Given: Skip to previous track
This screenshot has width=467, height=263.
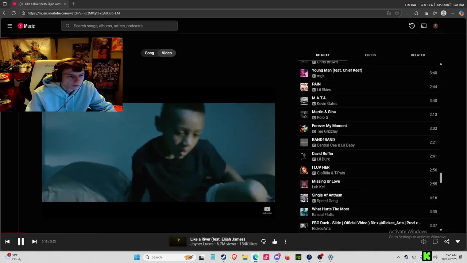Looking at the screenshot, I should point(7,241).
